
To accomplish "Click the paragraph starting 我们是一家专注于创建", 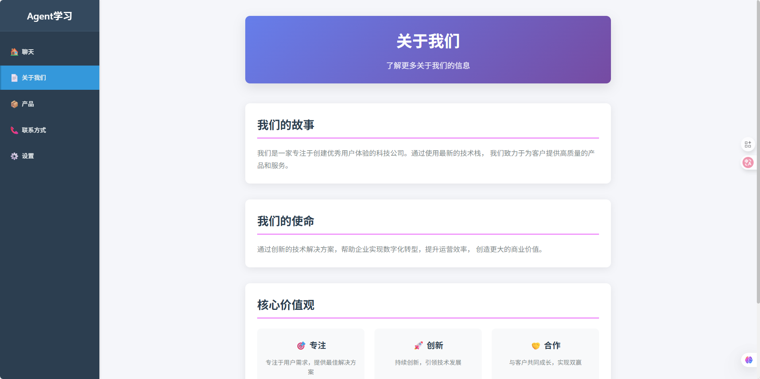I will click(426, 159).
